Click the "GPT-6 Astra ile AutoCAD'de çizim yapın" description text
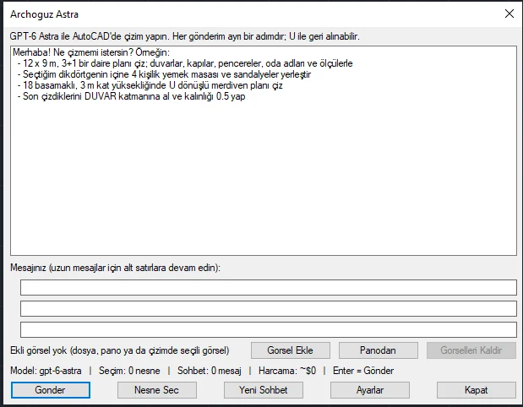 (x=184, y=36)
